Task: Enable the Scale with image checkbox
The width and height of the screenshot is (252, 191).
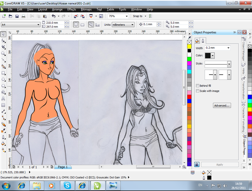Action: coord(197,91)
